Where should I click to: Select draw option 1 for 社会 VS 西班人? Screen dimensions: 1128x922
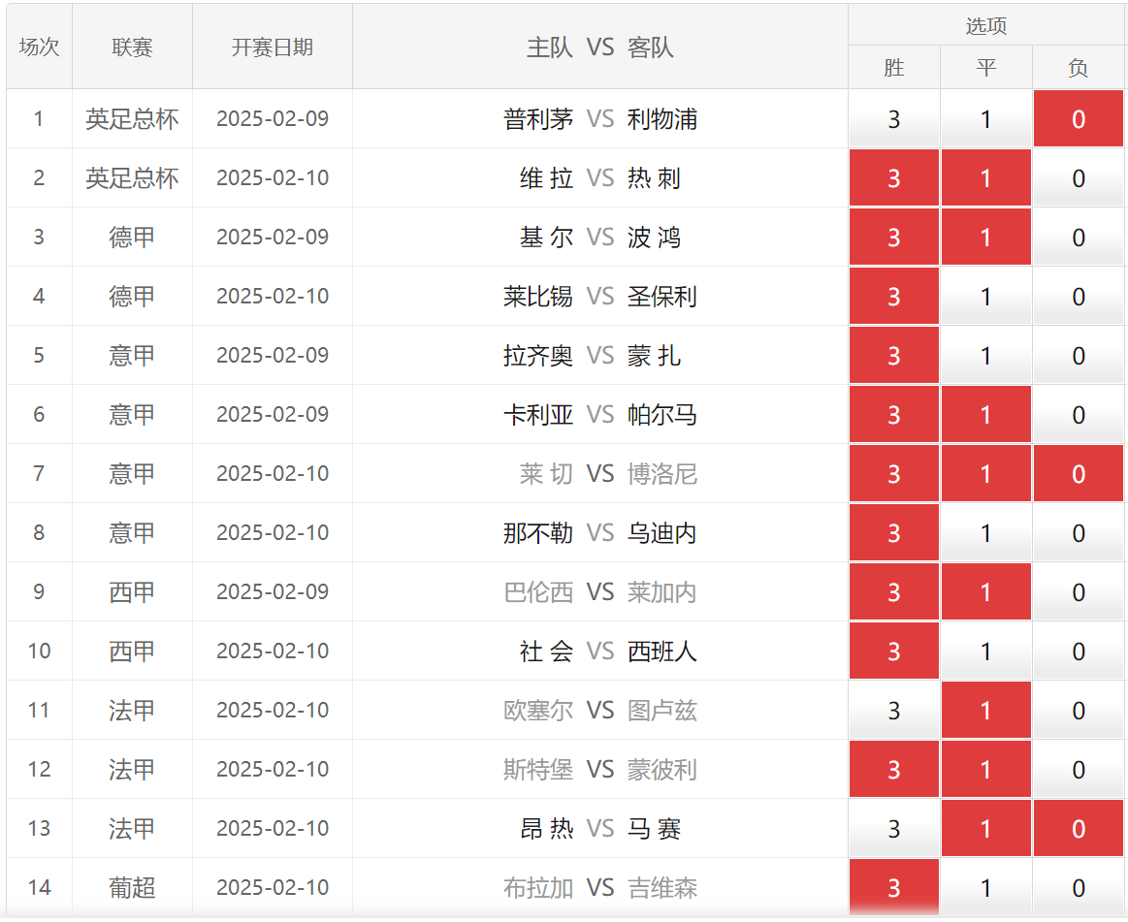985,651
